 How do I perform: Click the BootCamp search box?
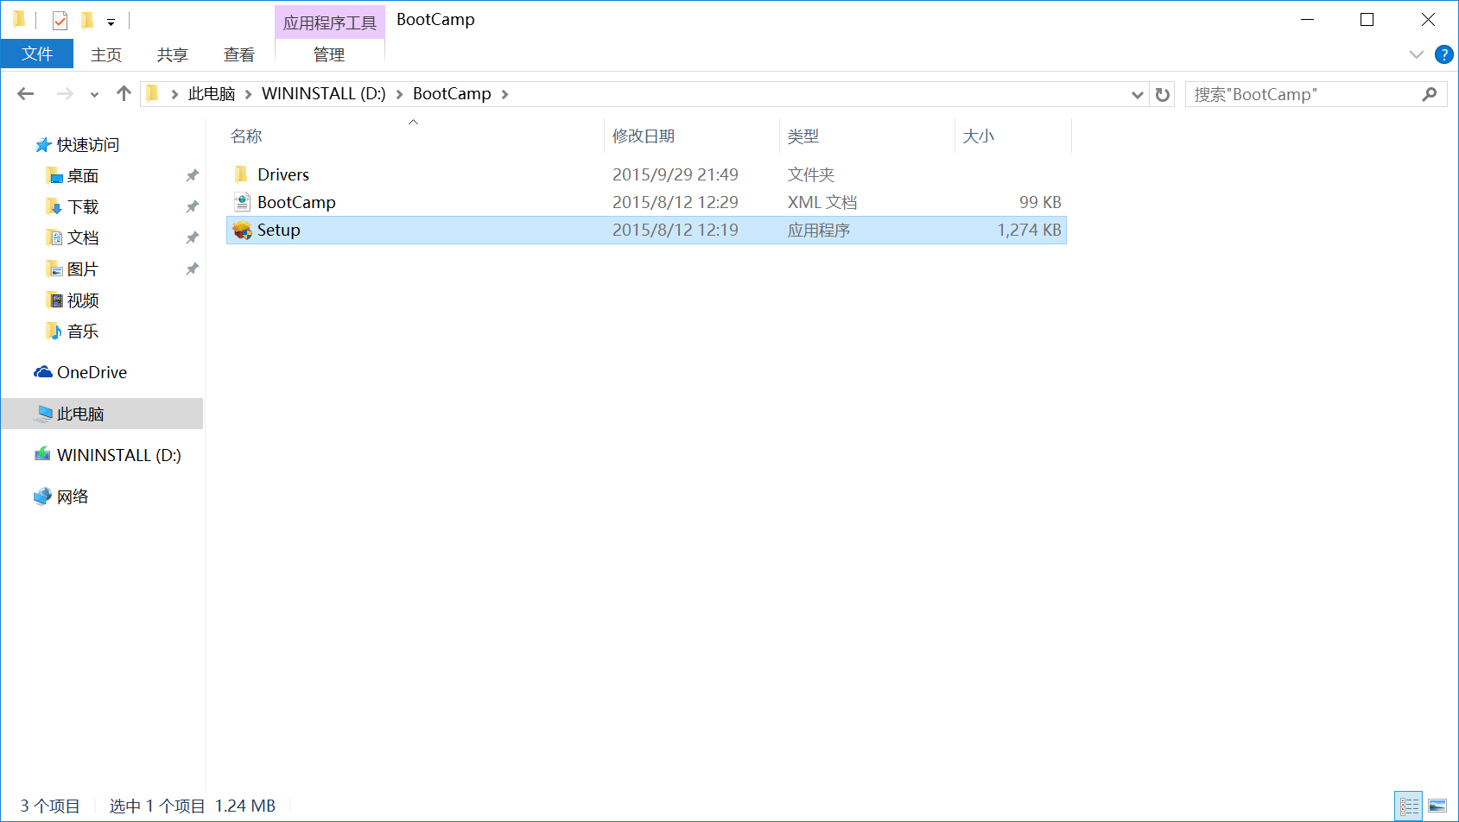coord(1304,95)
